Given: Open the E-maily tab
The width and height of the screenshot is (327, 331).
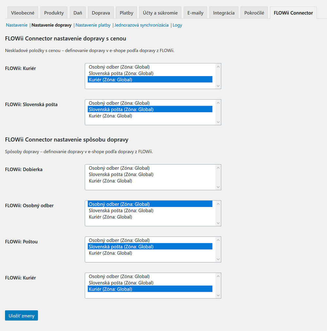Looking at the screenshot, I should (195, 13).
